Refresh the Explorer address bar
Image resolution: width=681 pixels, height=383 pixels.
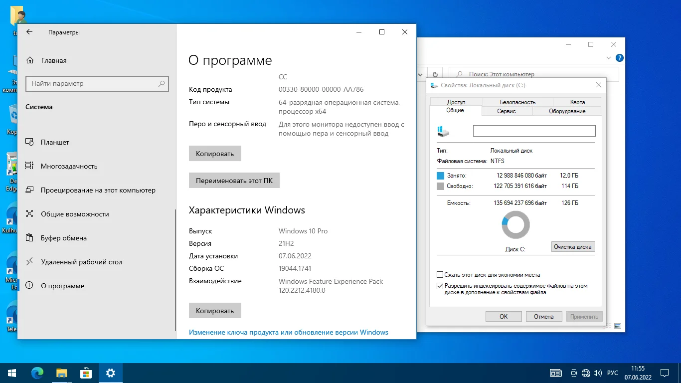[x=435, y=74]
